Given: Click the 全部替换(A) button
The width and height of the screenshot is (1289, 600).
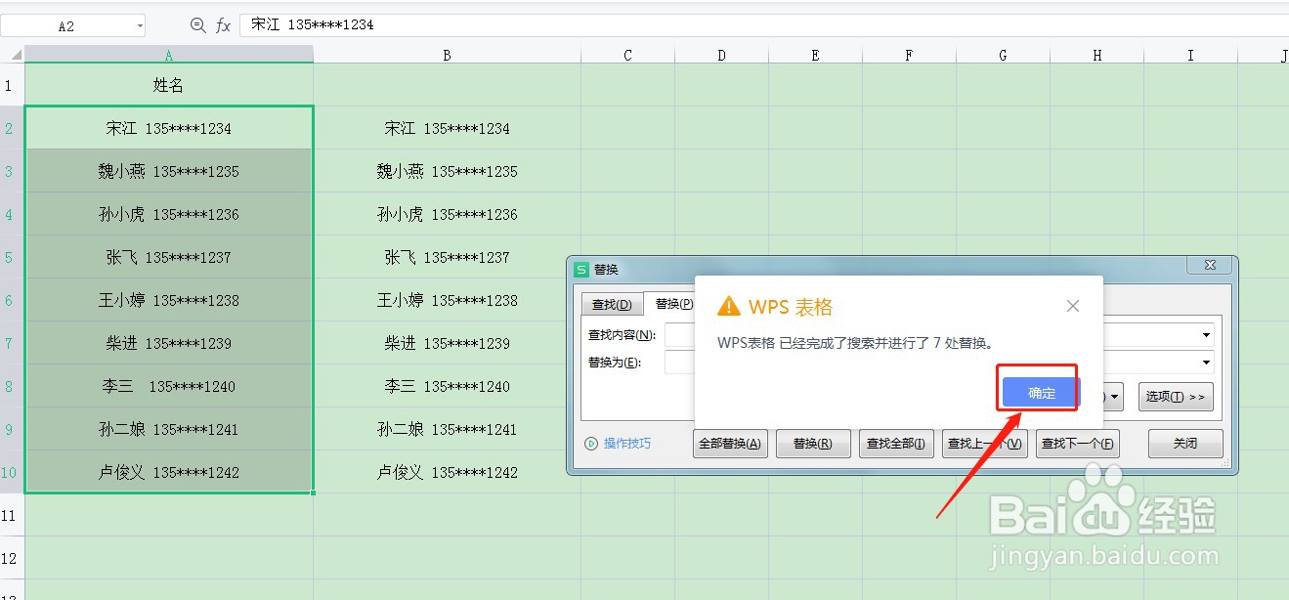Looking at the screenshot, I should (730, 444).
